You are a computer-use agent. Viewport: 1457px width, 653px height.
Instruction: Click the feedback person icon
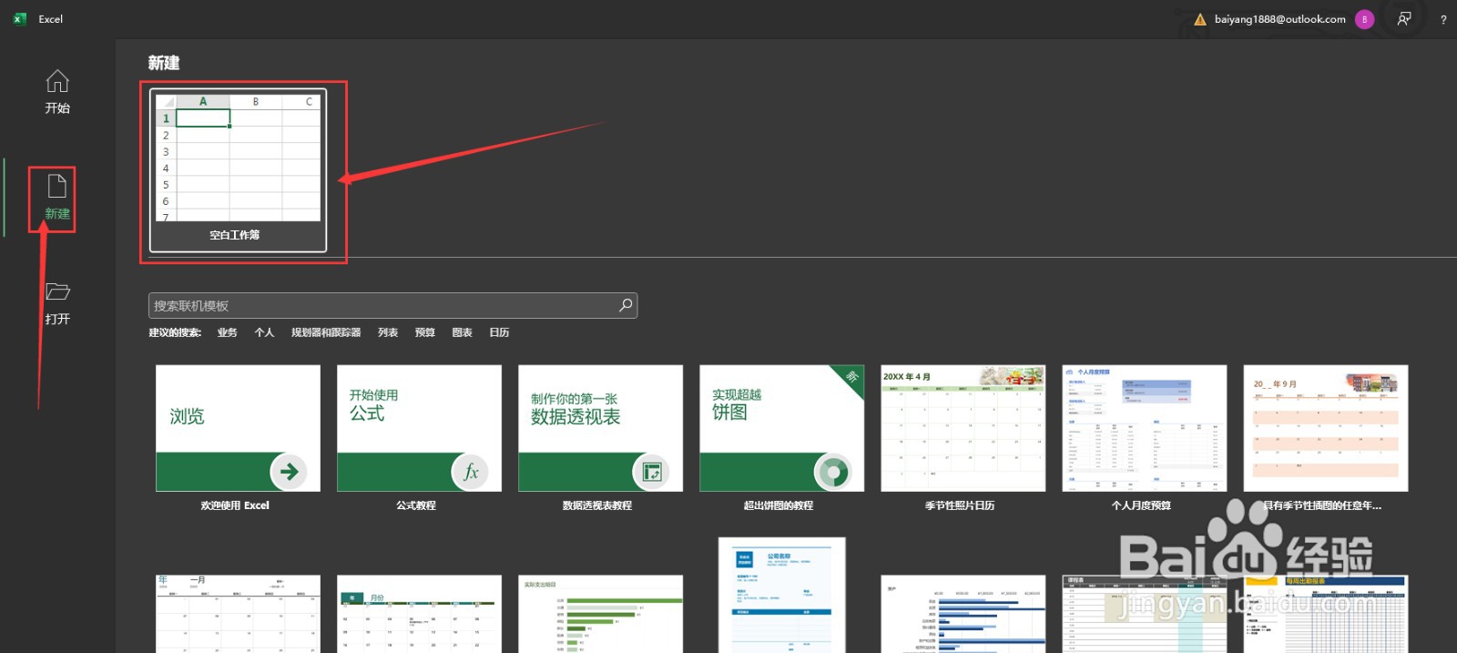tap(1404, 19)
